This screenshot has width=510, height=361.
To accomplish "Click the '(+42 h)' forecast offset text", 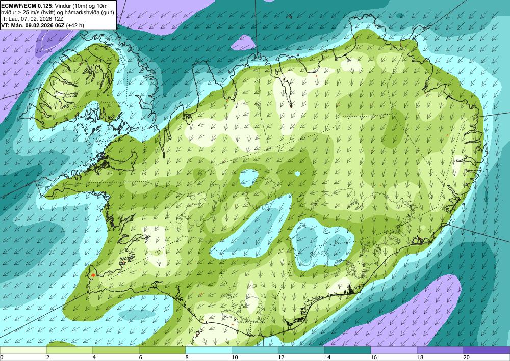I will coord(75,25).
